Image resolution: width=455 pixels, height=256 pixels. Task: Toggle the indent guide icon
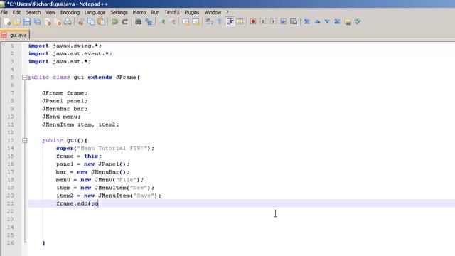pyautogui.click(x=230, y=22)
